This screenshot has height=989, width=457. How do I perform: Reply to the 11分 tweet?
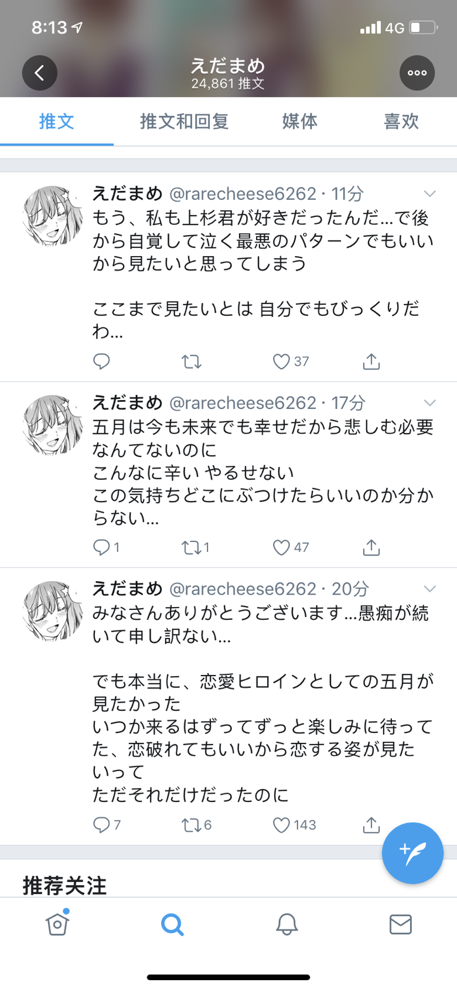pyautogui.click(x=102, y=362)
